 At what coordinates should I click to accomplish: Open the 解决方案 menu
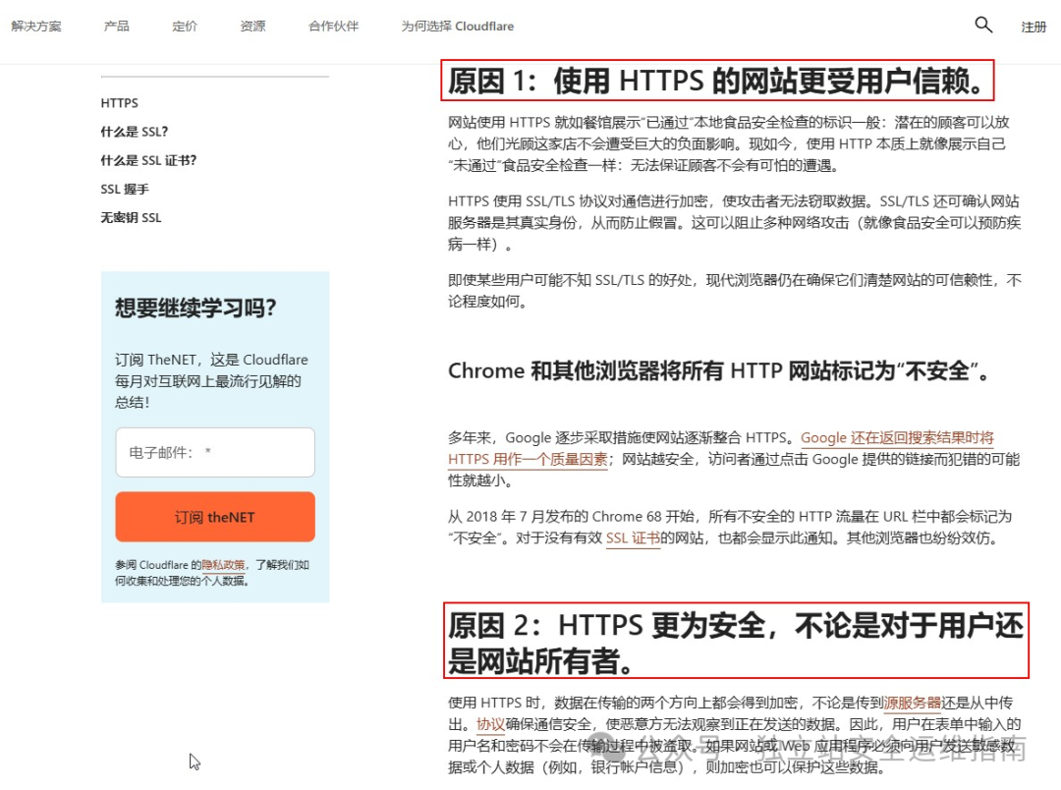click(x=36, y=27)
